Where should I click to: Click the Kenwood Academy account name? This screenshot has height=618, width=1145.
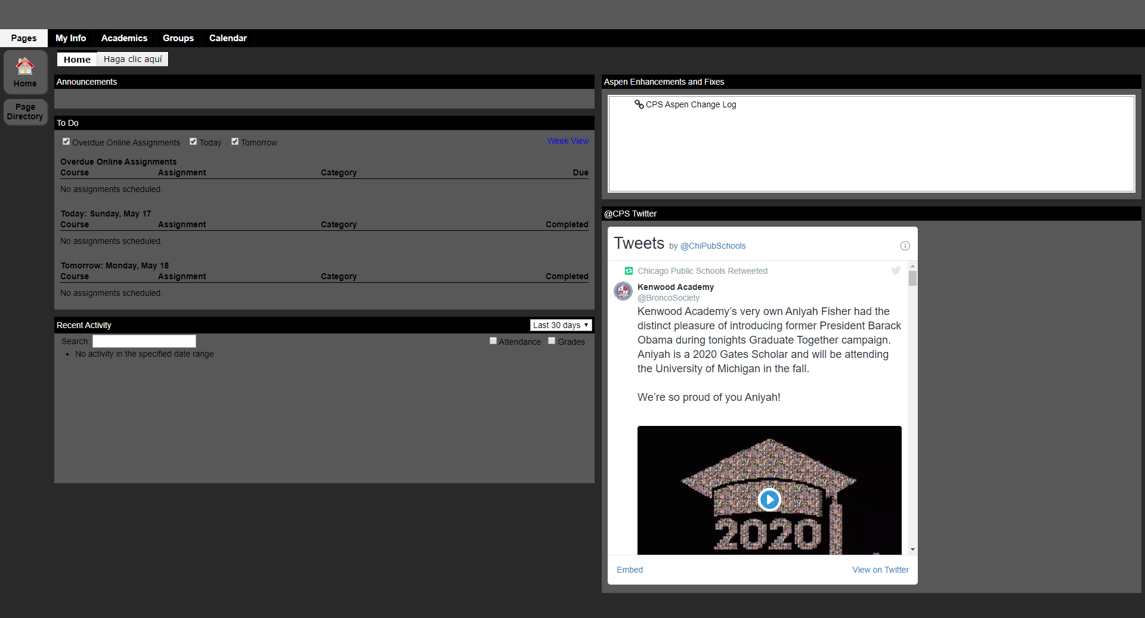pyautogui.click(x=676, y=287)
